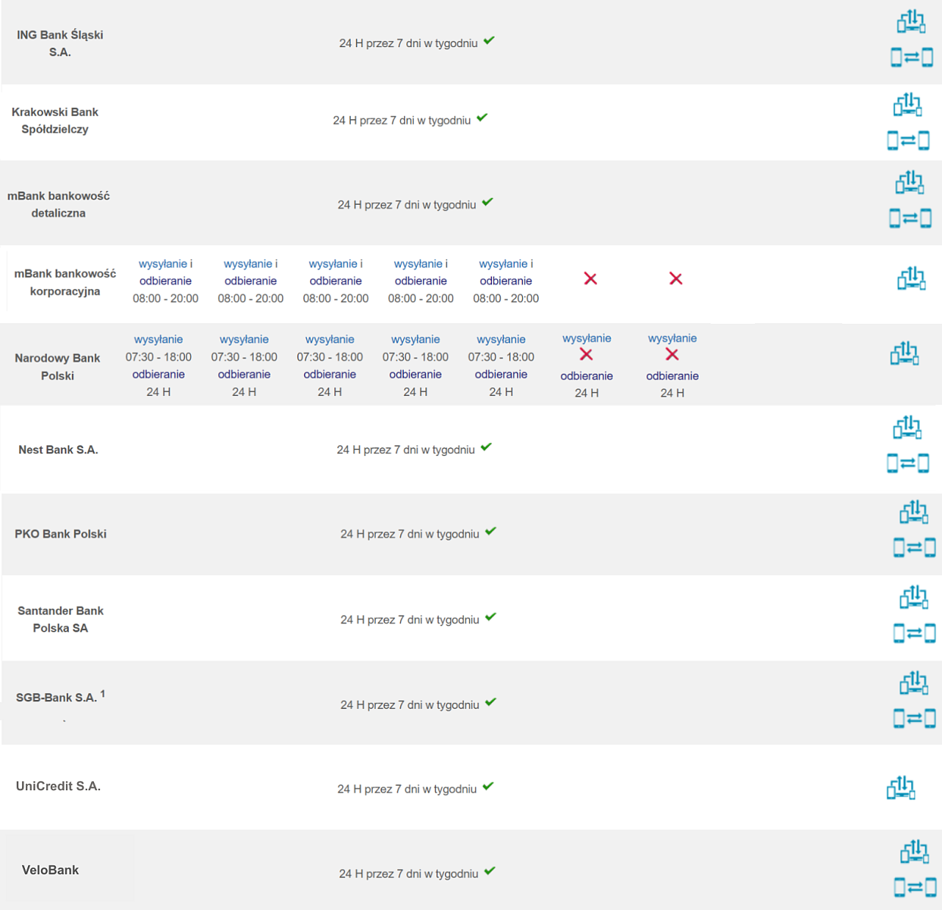The height and width of the screenshot is (910, 942).
Task: Open footnote 1 next to SGB-Bank S.A.
Action: pyautogui.click(x=103, y=693)
